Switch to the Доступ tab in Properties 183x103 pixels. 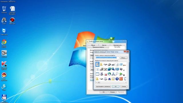pyautogui.click(x=104, y=45)
